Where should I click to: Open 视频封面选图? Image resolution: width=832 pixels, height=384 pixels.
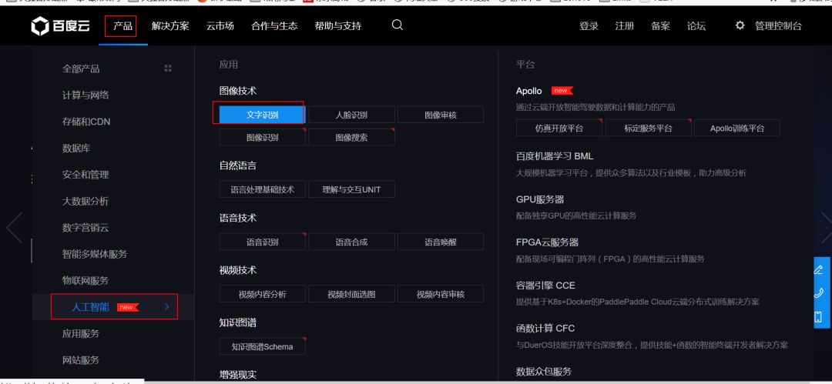click(351, 294)
